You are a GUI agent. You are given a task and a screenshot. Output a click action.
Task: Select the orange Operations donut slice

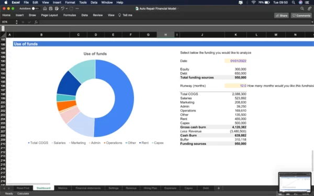66,106
